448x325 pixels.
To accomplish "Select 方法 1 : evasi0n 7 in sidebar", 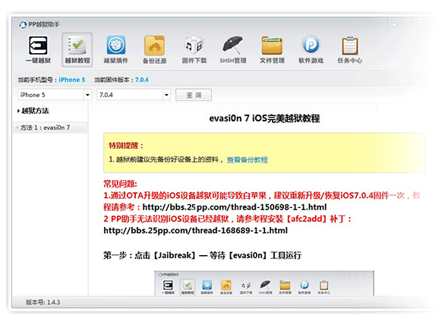I will tap(50, 128).
